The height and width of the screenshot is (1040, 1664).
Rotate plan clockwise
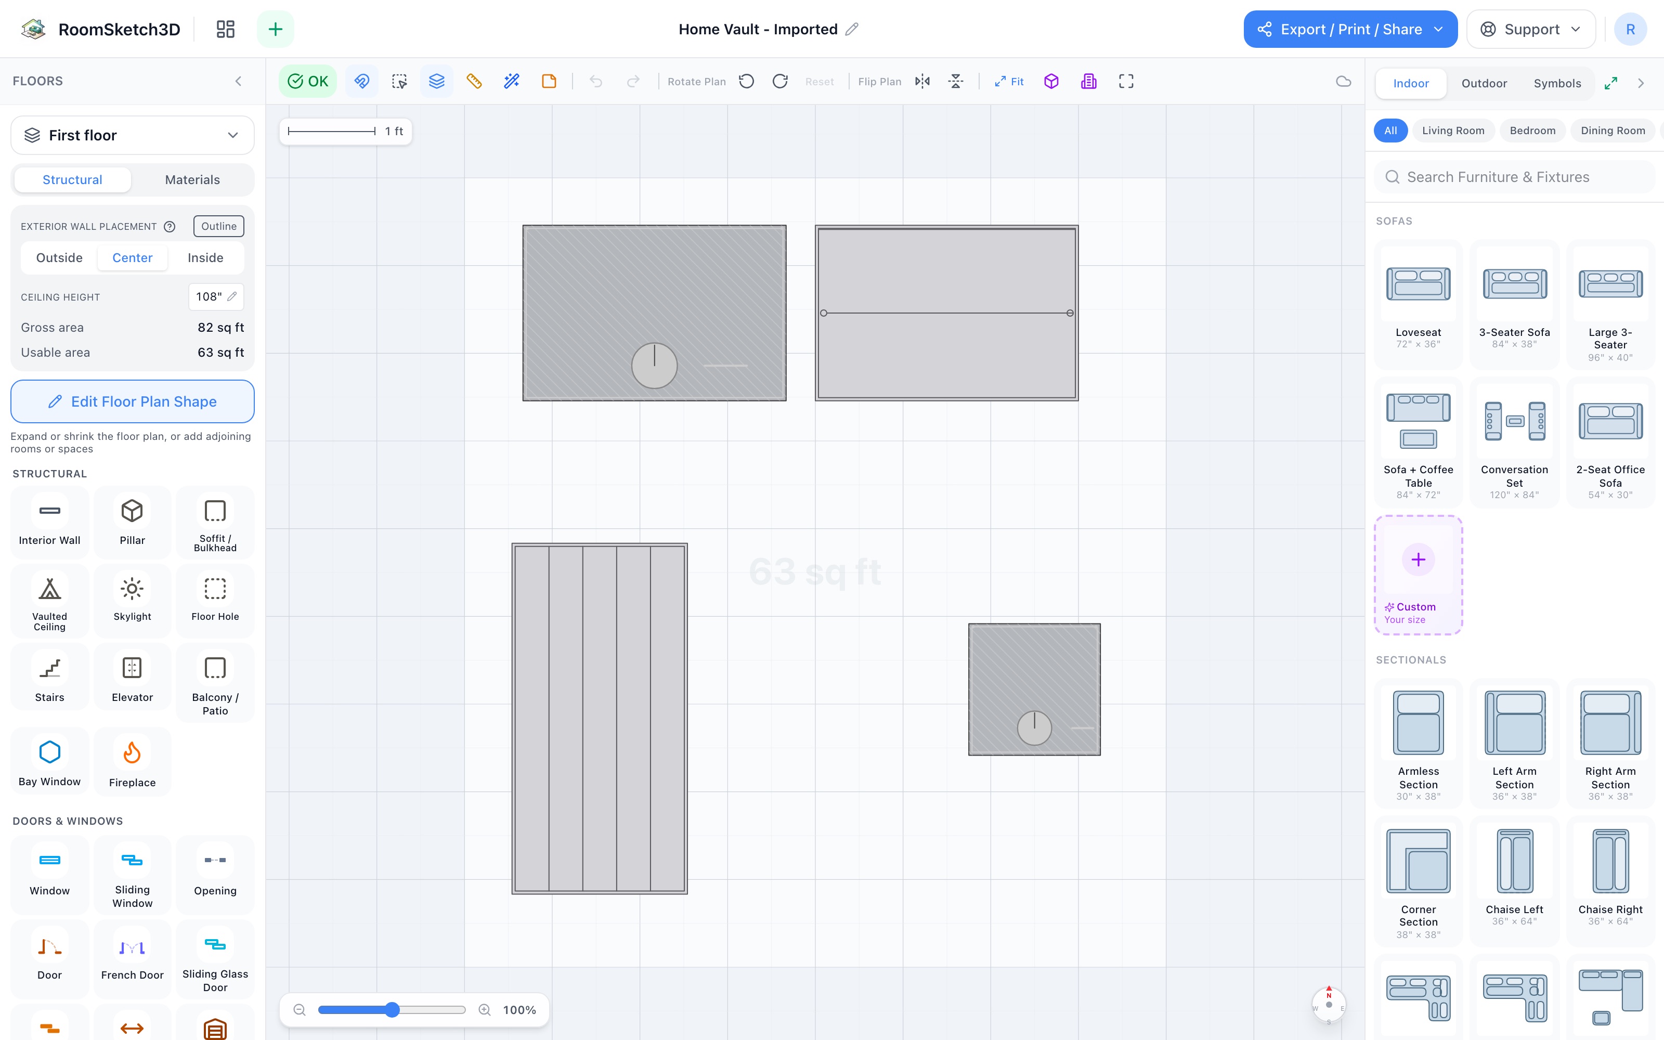click(x=780, y=81)
